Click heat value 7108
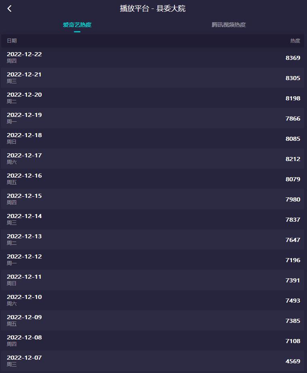This screenshot has height=373, width=307. 293,341
